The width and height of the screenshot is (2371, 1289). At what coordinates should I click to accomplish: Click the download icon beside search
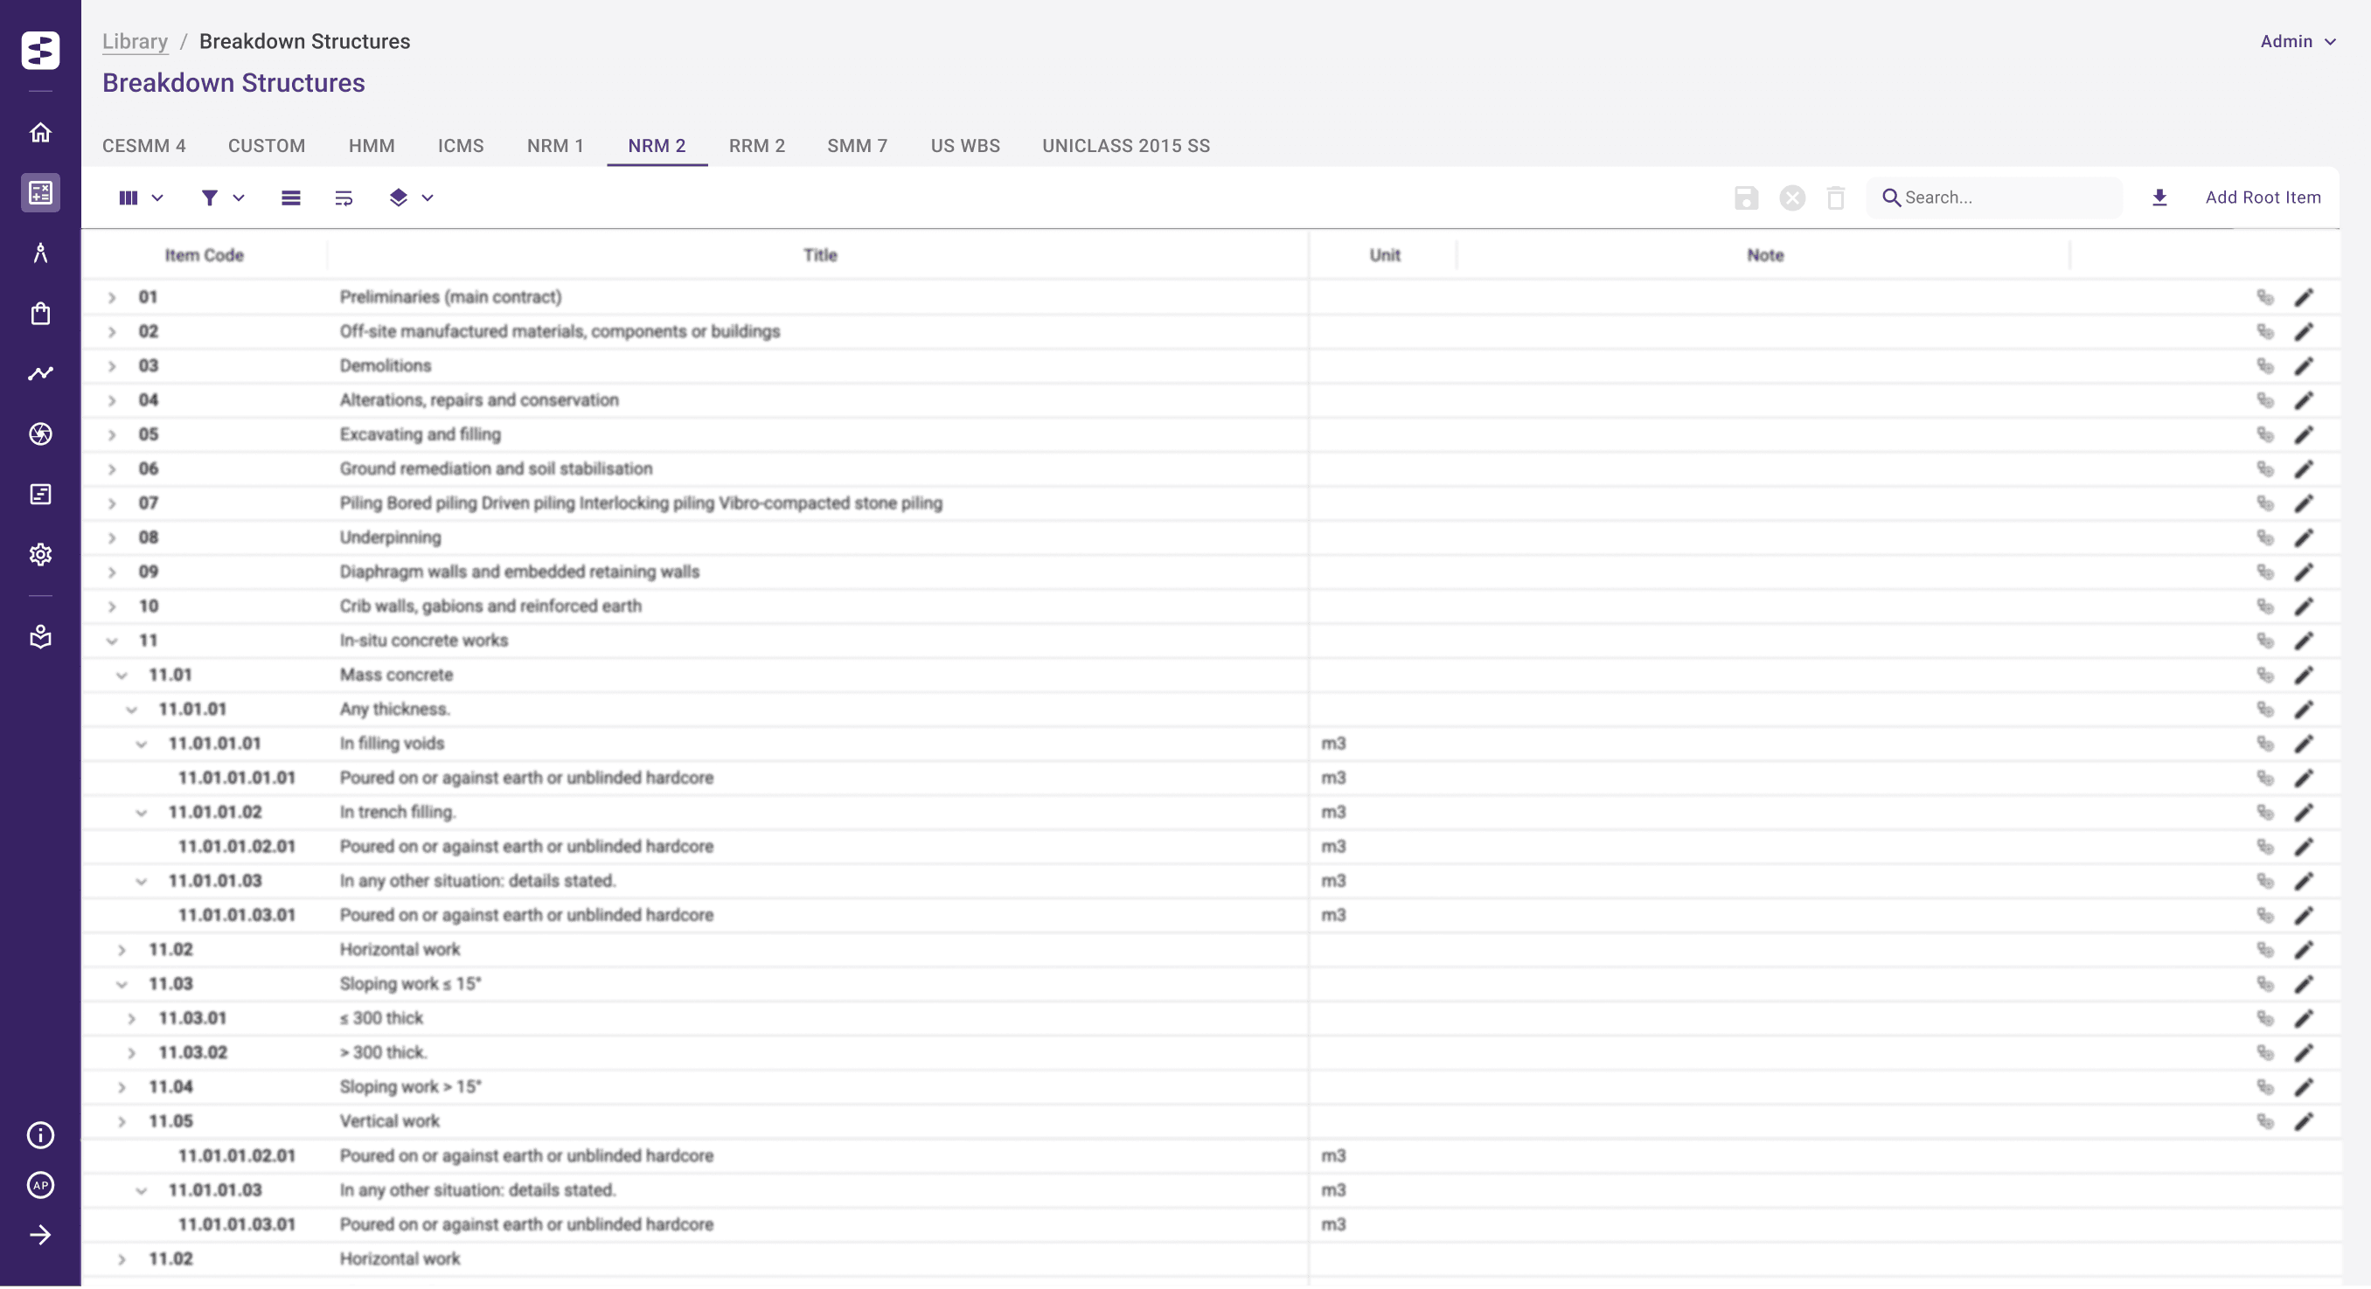(2159, 198)
